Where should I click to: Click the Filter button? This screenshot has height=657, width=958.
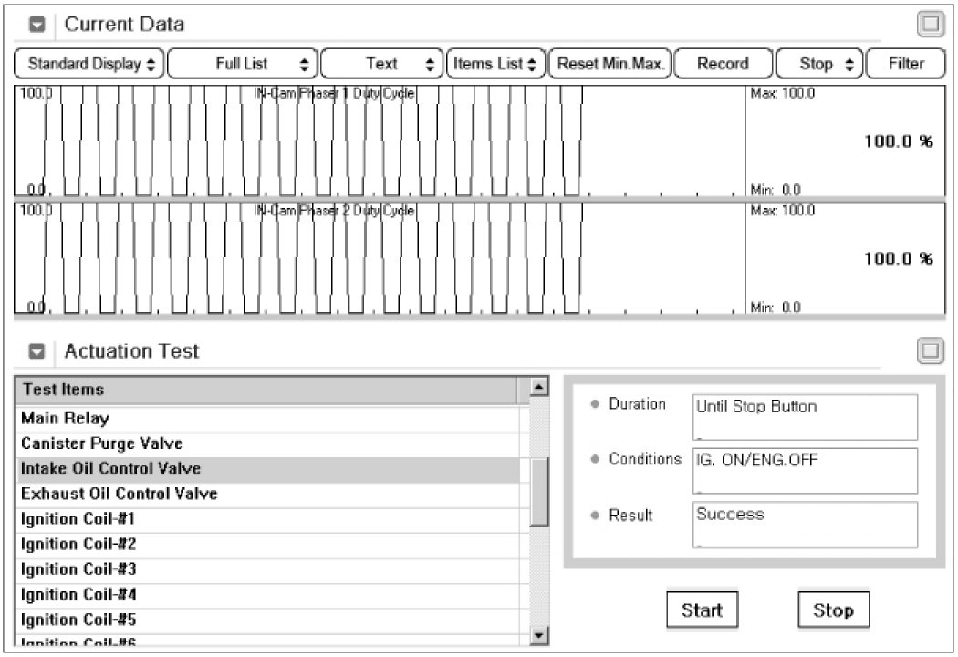point(905,64)
